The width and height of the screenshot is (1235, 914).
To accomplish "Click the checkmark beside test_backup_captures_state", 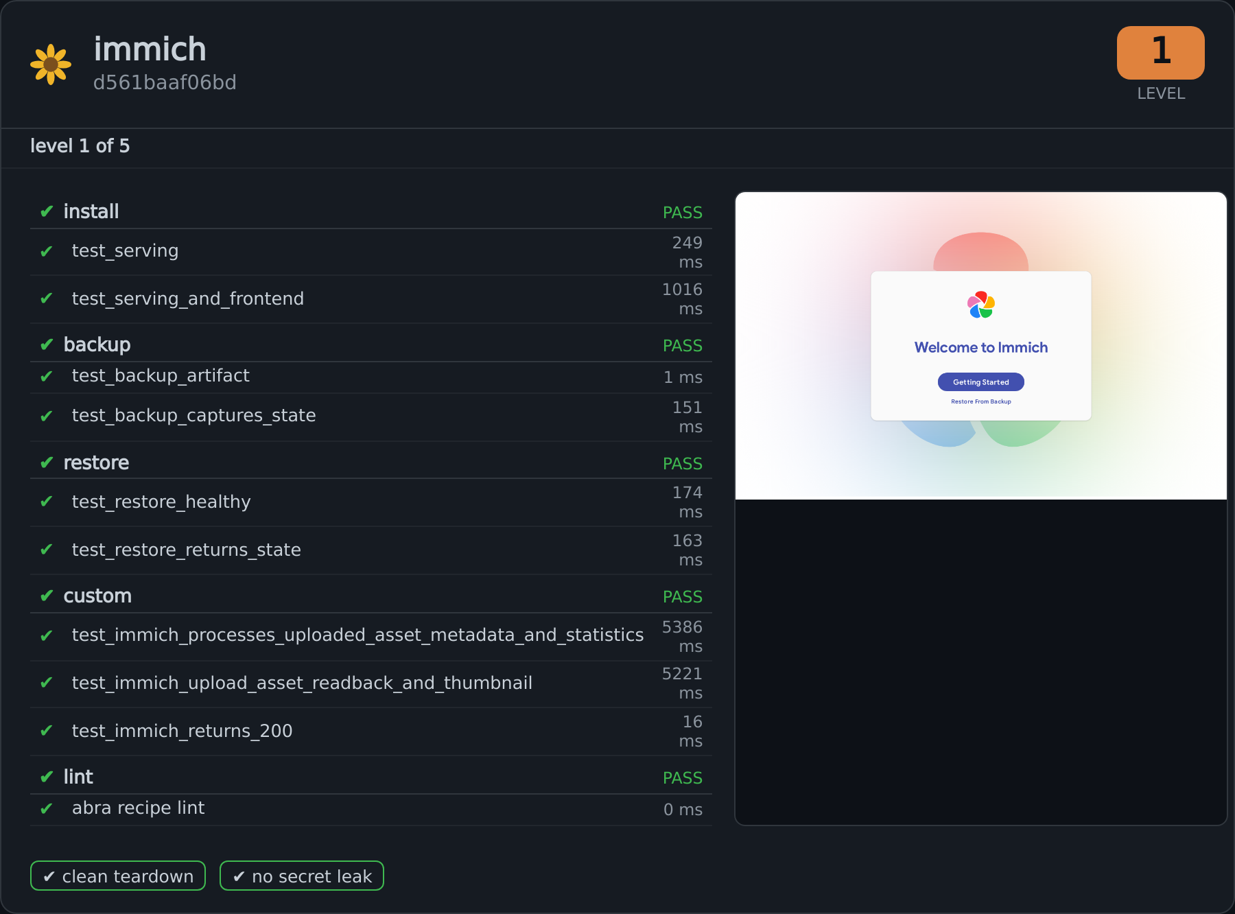I will coord(47,417).
